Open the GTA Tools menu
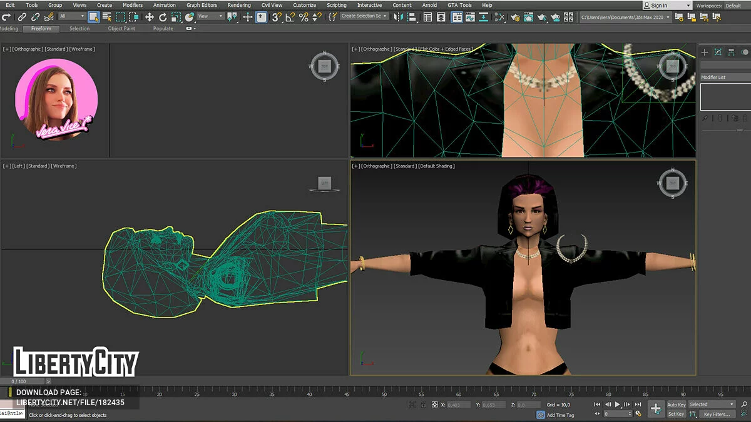751x422 pixels. (x=459, y=5)
